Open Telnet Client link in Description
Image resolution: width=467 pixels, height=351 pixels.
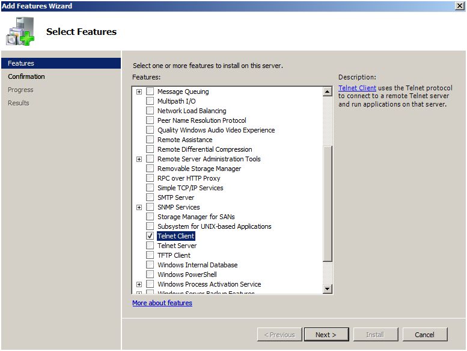[357, 88]
